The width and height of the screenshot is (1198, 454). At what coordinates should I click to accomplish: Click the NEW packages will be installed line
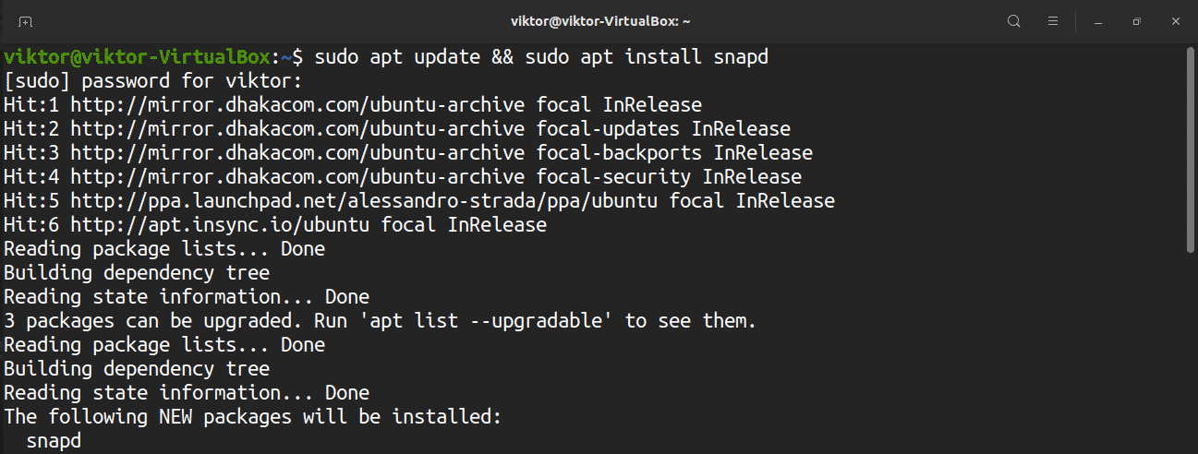coord(252,417)
